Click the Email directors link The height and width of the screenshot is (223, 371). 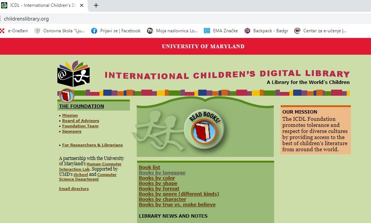click(x=74, y=189)
